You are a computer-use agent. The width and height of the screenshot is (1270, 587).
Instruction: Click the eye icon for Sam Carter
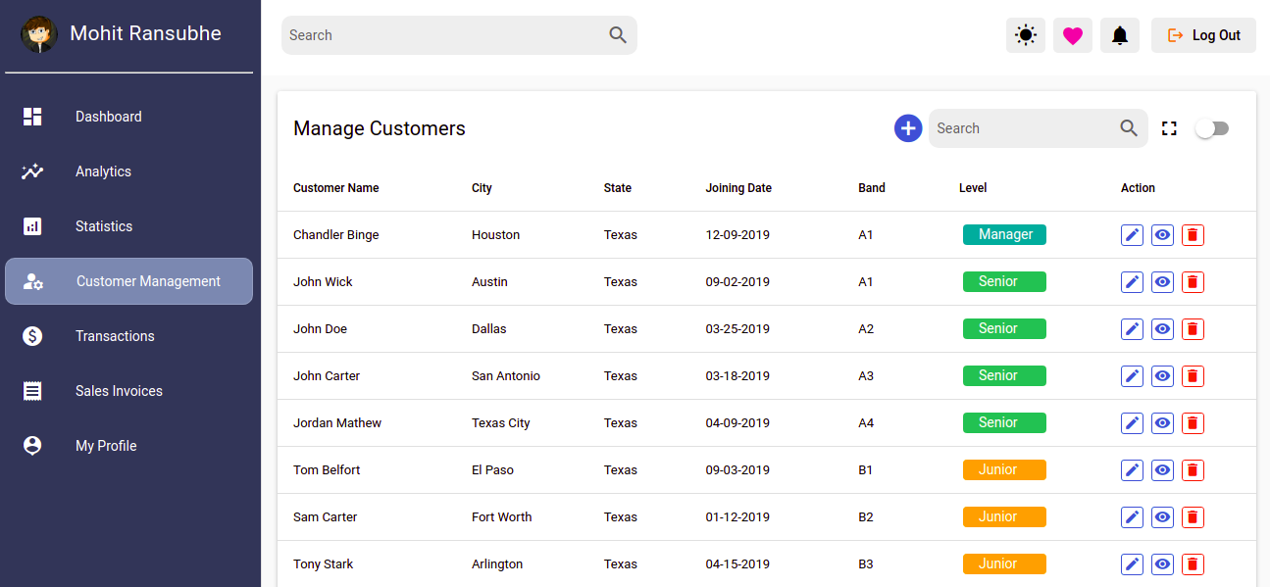tap(1162, 517)
